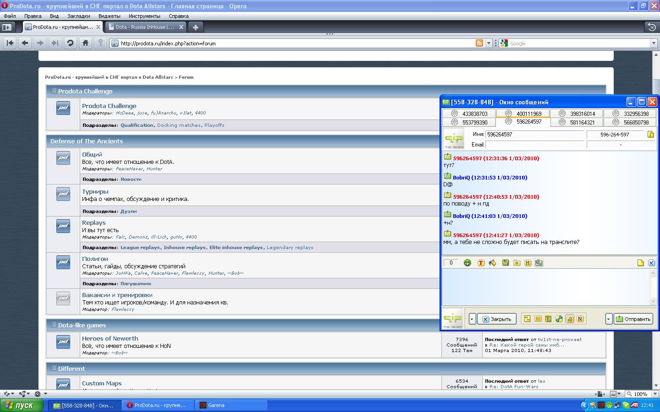Open the smiley emoticon picker in chat
Image resolution: width=660 pixels, height=412 pixels.
[x=467, y=263]
